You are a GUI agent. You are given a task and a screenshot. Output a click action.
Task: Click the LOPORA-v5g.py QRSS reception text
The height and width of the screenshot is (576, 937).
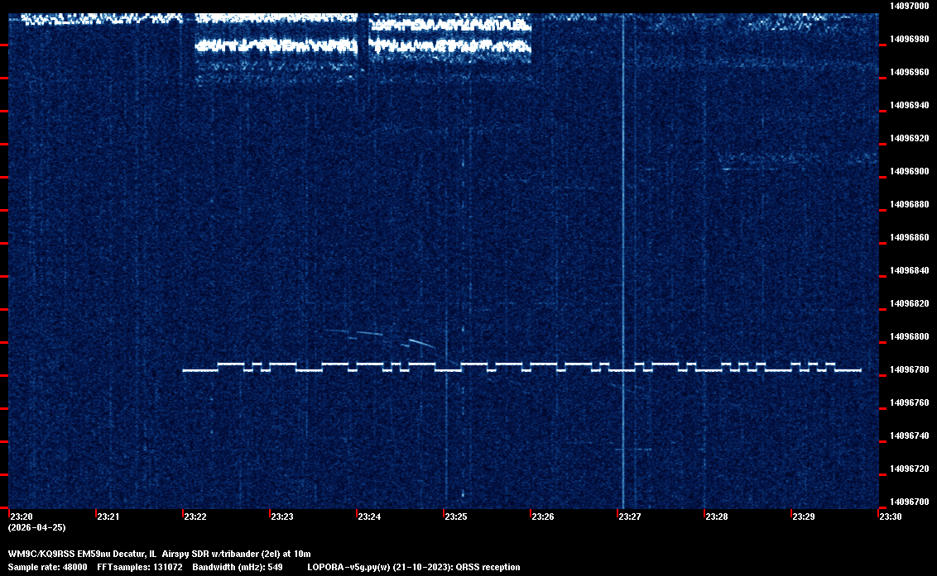pyautogui.click(x=414, y=567)
